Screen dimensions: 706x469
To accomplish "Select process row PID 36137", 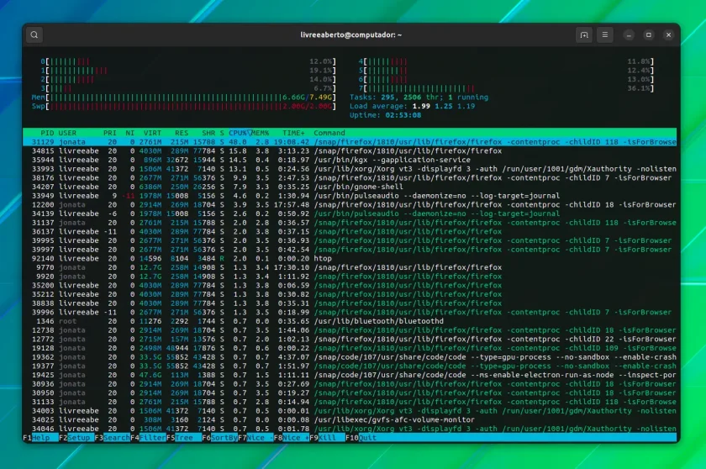I will coord(350,231).
